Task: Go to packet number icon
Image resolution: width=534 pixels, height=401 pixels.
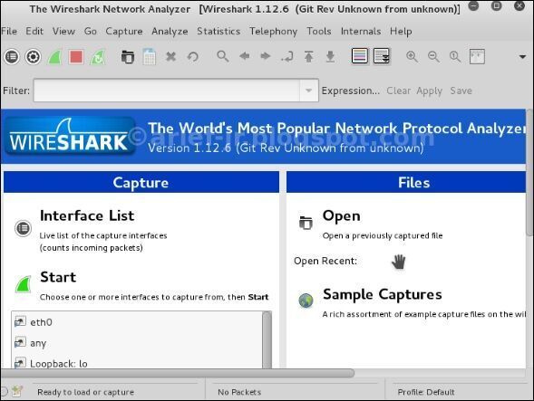Action: pos(287,56)
